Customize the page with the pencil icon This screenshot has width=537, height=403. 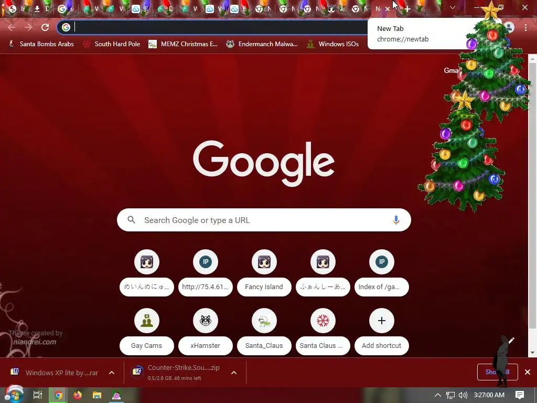511,340
